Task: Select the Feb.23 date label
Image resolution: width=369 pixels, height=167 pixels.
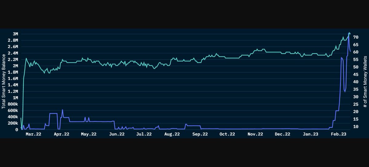Action: [339, 134]
